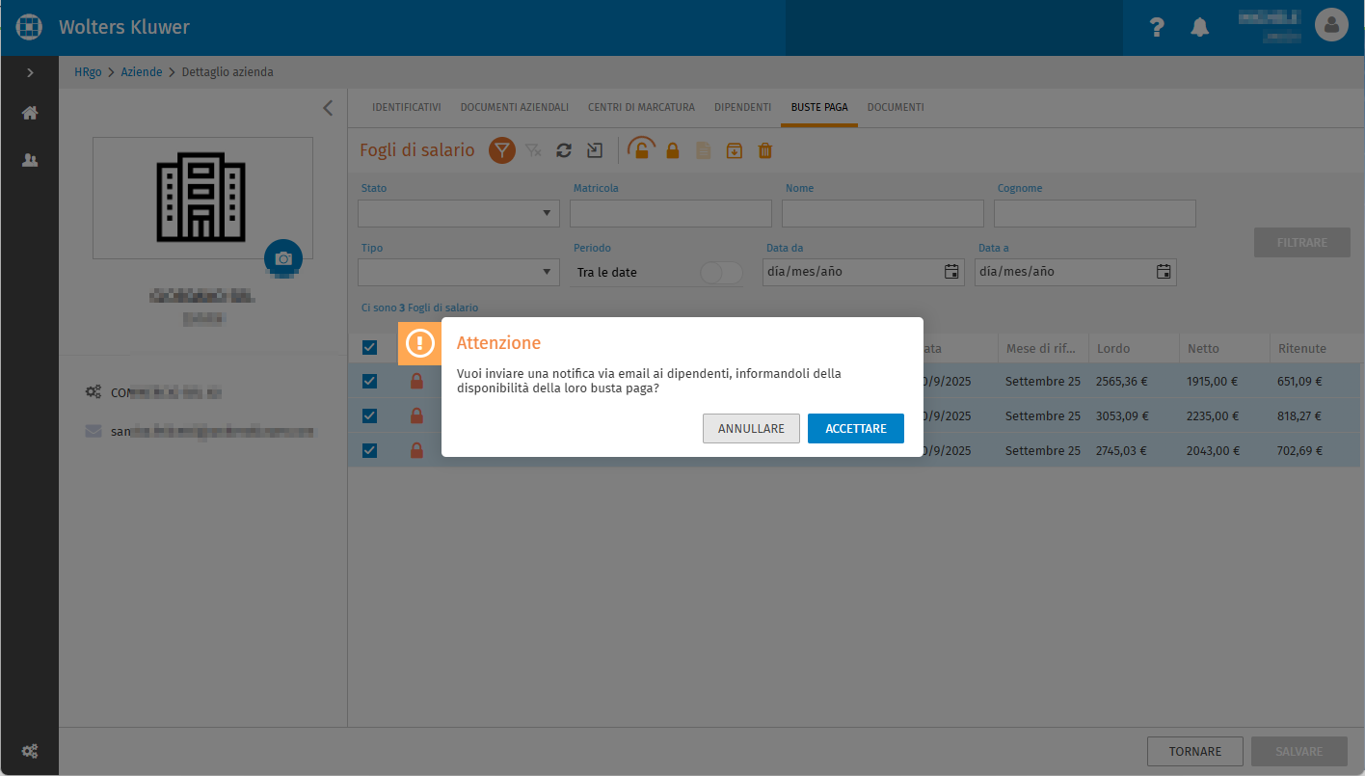The width and height of the screenshot is (1365, 776).
Task: Click the Tornare button
Action: (1195, 752)
